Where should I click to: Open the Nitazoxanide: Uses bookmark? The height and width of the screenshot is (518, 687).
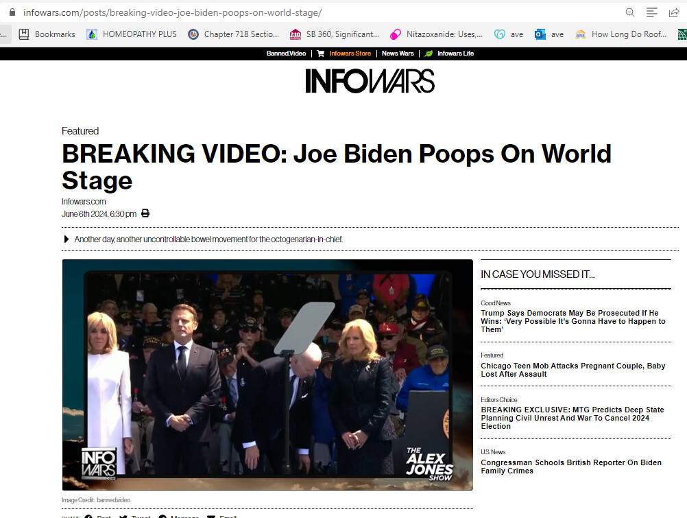(x=436, y=34)
